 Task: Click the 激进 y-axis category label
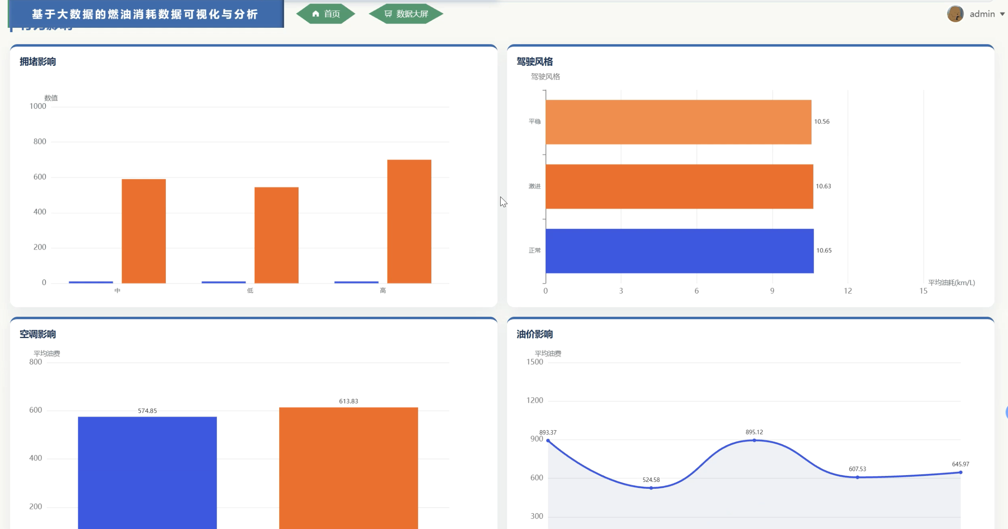pyautogui.click(x=534, y=186)
